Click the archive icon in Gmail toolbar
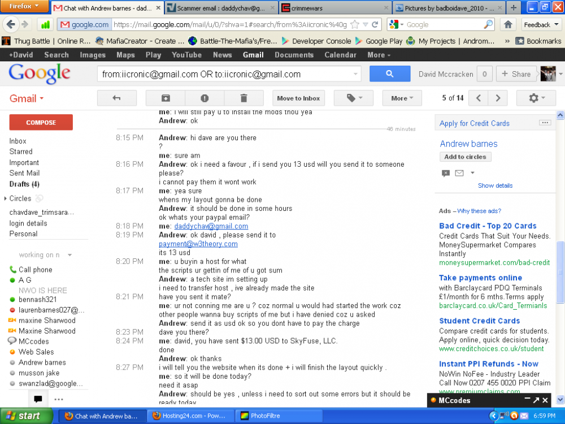 point(166,98)
